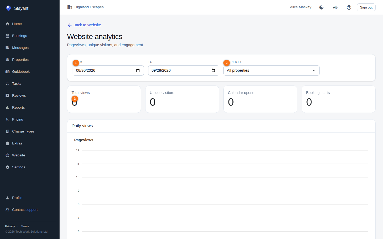Click the Sign out button
Image resolution: width=383 pixels, height=239 pixels.
[x=366, y=7]
